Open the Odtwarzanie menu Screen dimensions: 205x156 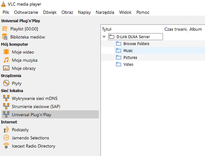pos(26,12)
